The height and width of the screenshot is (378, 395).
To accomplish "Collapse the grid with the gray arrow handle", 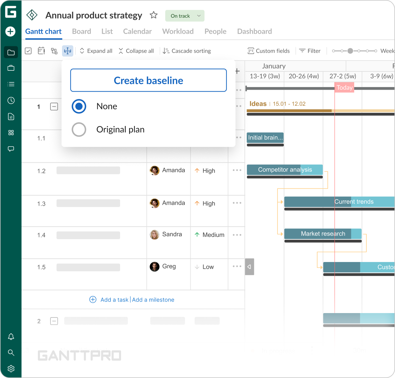I will [x=250, y=267].
